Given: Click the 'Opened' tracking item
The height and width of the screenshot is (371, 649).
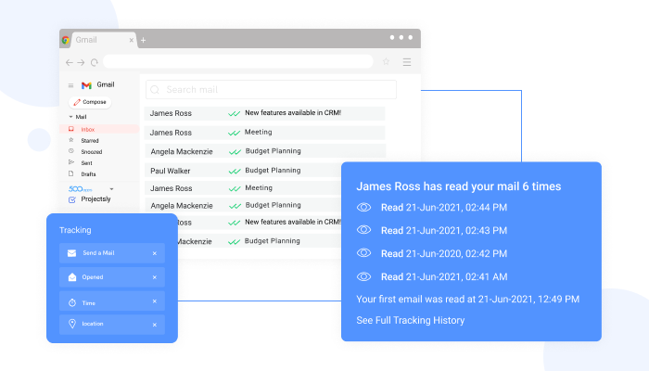Looking at the screenshot, I should tap(112, 277).
